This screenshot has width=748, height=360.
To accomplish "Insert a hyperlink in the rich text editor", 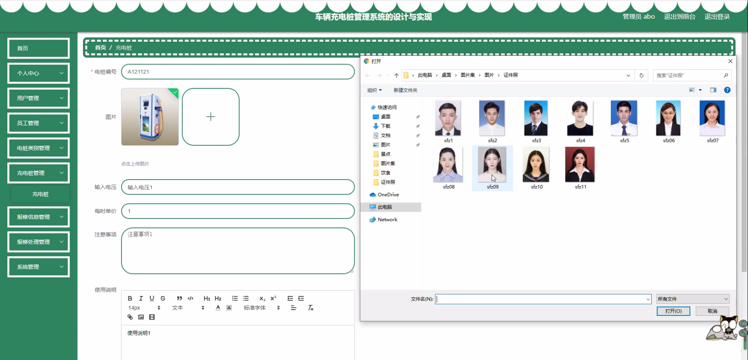I will coord(130,317).
